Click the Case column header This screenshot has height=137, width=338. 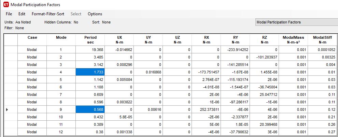tap(32, 40)
